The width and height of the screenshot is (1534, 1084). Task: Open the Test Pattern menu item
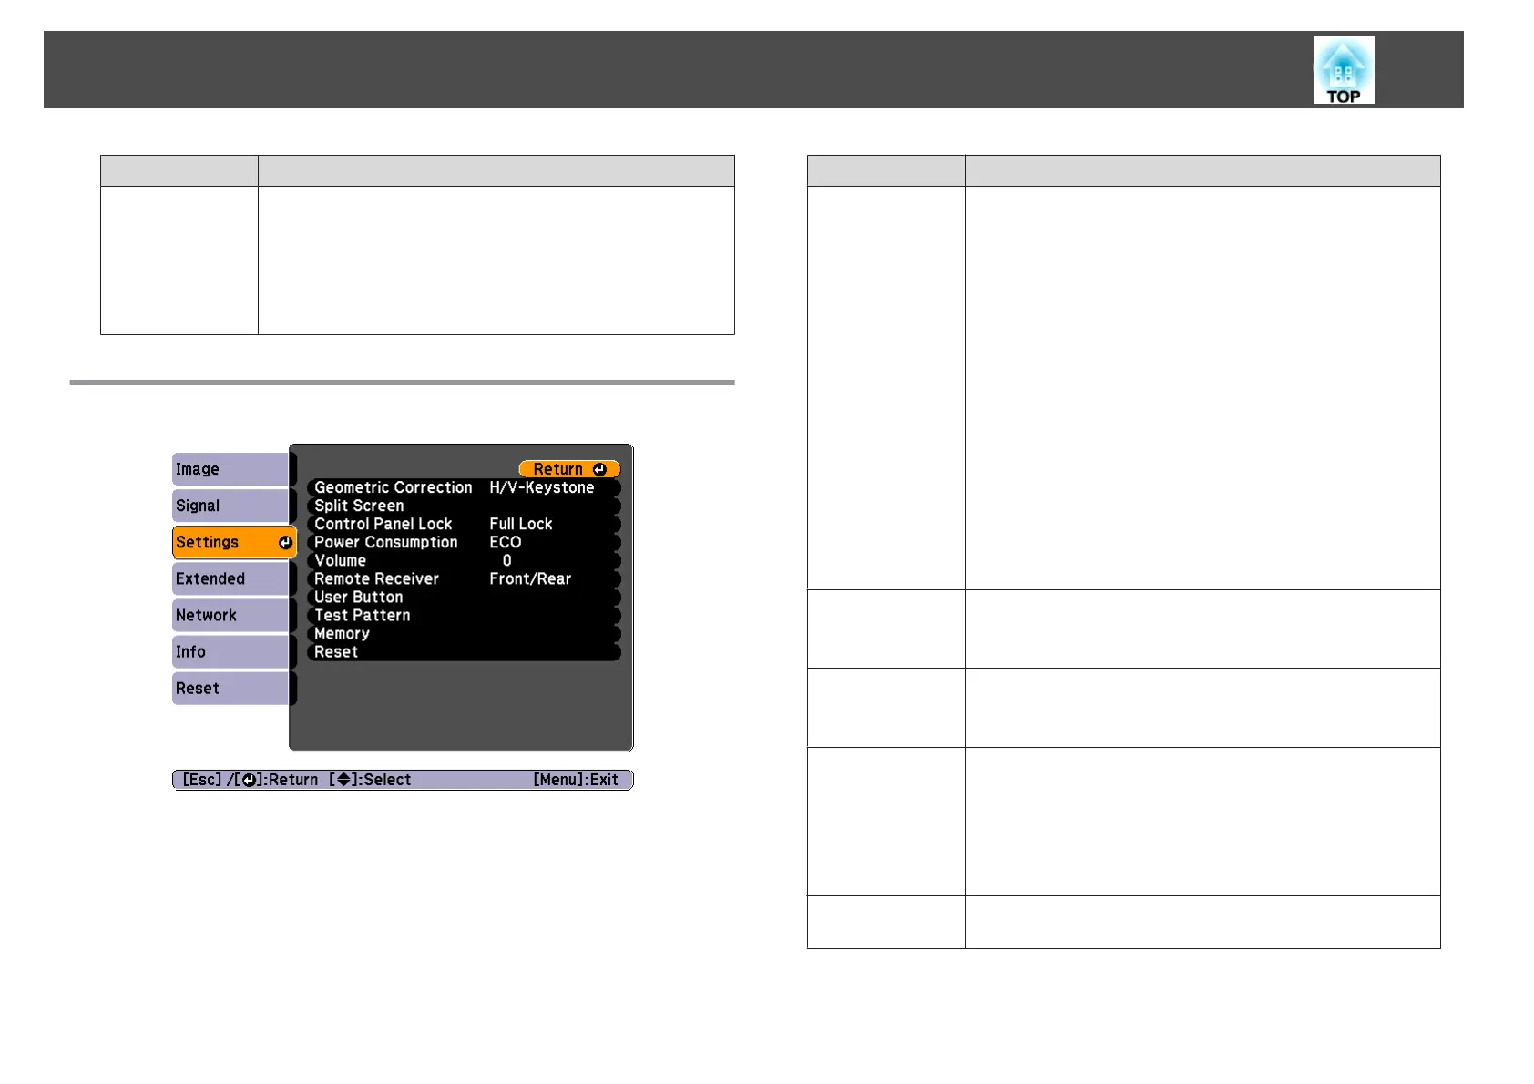pos(464,615)
